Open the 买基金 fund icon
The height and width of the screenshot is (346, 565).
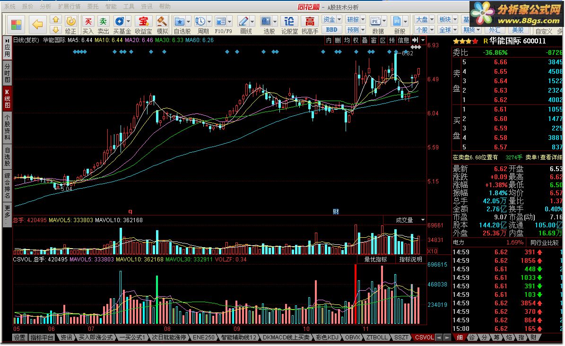click(x=119, y=22)
